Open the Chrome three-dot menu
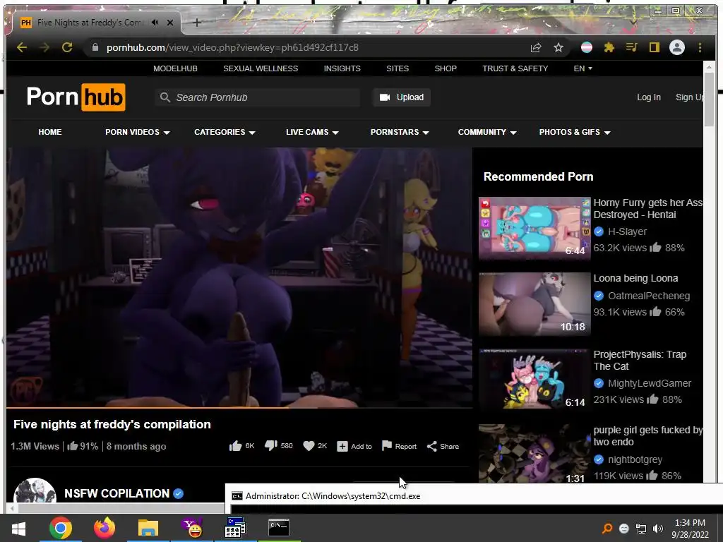723x542 pixels. tap(700, 47)
